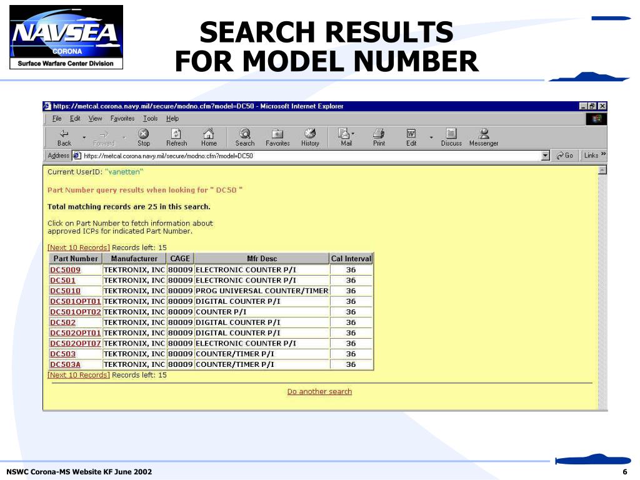
Task: Click the Stop icon
Action: [143, 134]
